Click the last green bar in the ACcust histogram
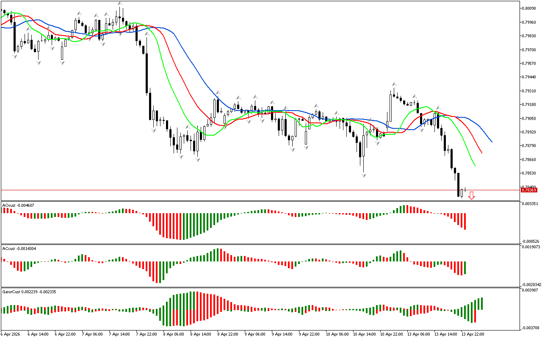The height and width of the screenshot is (339, 542). point(465,268)
